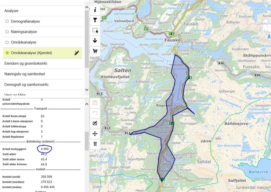Open the map information tool
The image size is (271, 192).
tap(95, 10)
